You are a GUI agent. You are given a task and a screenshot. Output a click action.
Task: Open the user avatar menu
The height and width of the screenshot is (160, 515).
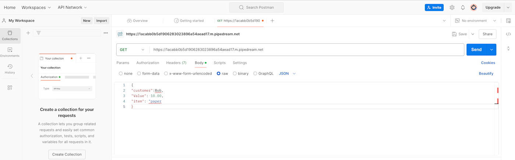pos(474,7)
